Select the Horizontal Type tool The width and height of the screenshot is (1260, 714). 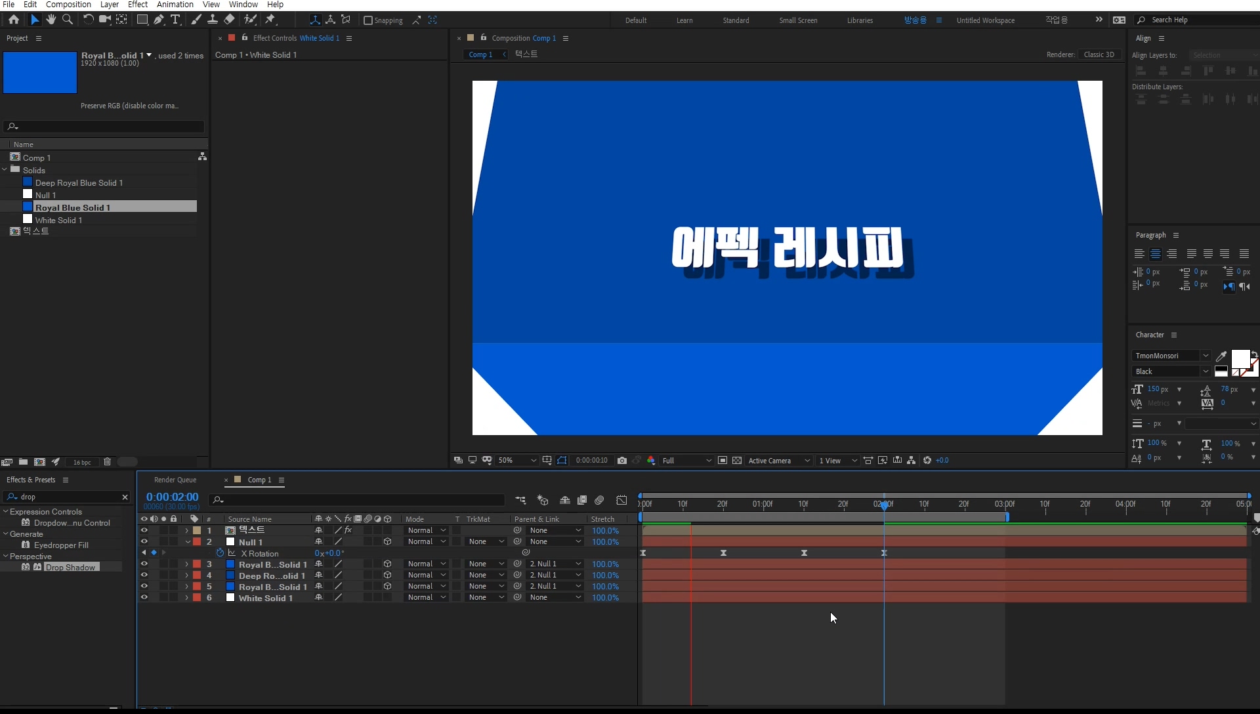(x=175, y=20)
